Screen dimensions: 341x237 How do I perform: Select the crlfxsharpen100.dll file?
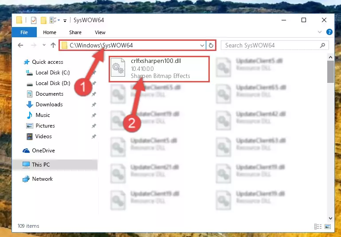[159, 69]
